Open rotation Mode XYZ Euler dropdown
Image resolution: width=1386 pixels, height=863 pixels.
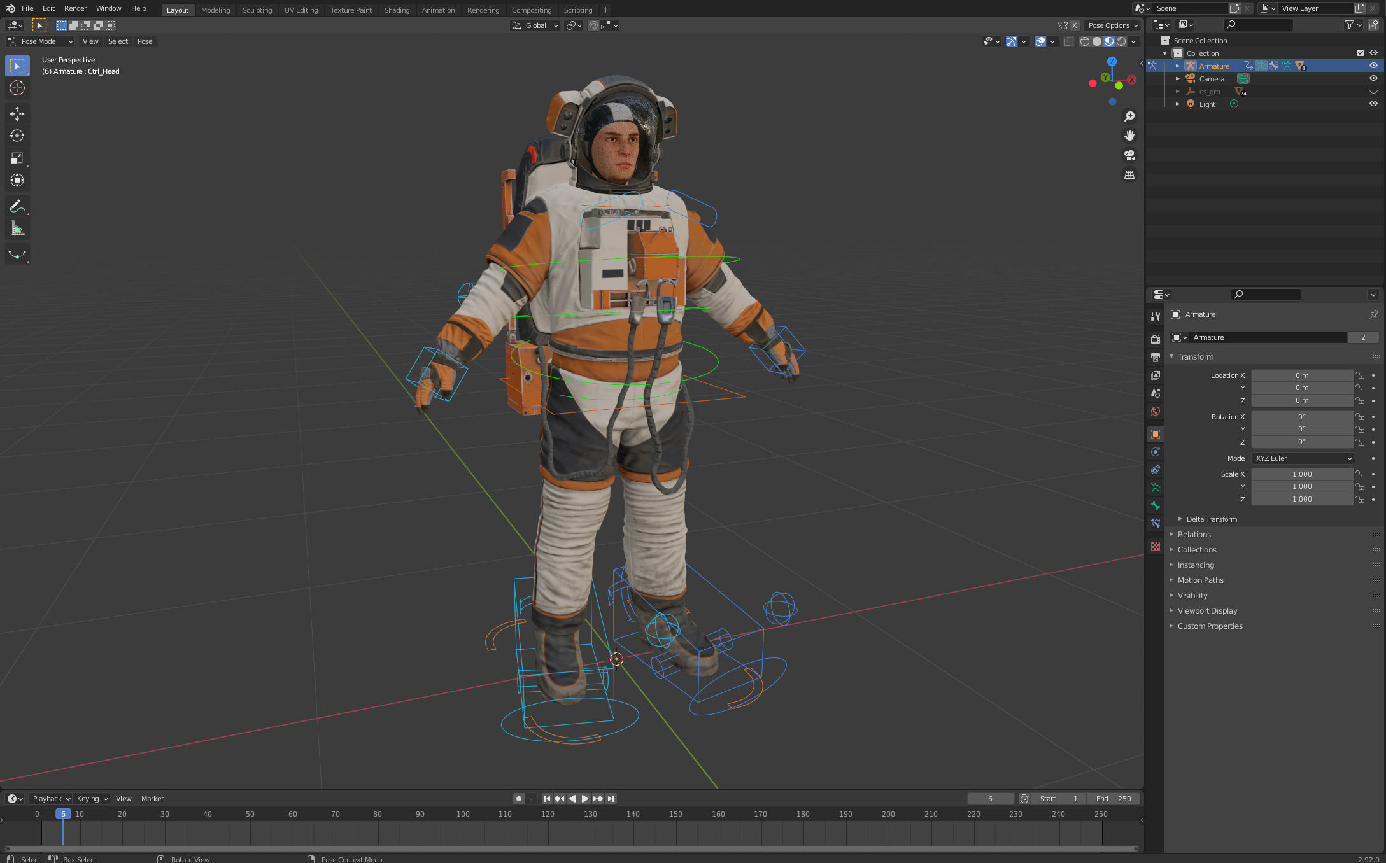tap(1303, 458)
